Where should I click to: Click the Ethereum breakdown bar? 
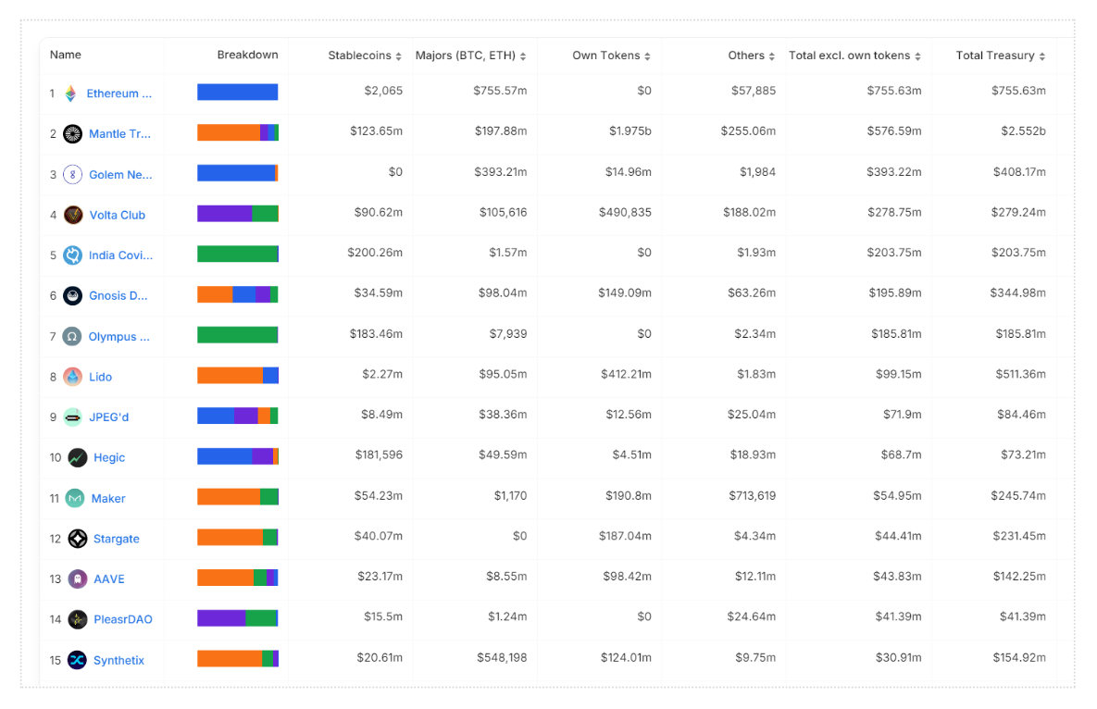238,92
